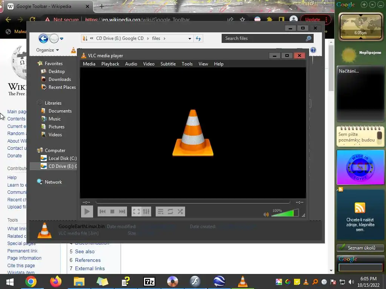Image resolution: width=386 pixels, height=289 pixels.
Task: Click the RSS feed gadget icon
Action: 360,208
